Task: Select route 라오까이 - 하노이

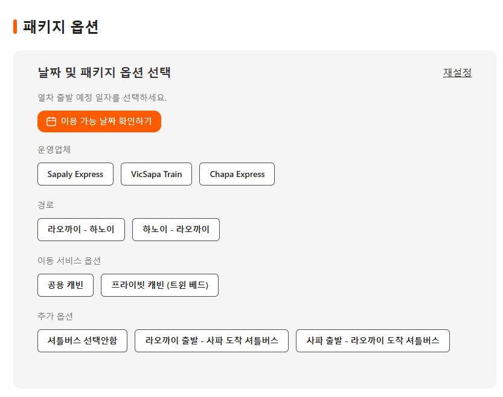Action: pyautogui.click(x=81, y=230)
